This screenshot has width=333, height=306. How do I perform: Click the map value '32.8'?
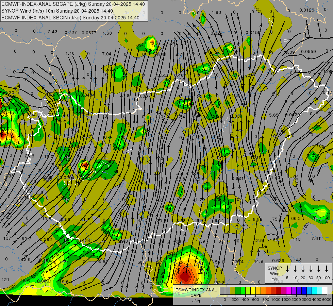pos(220,283)
